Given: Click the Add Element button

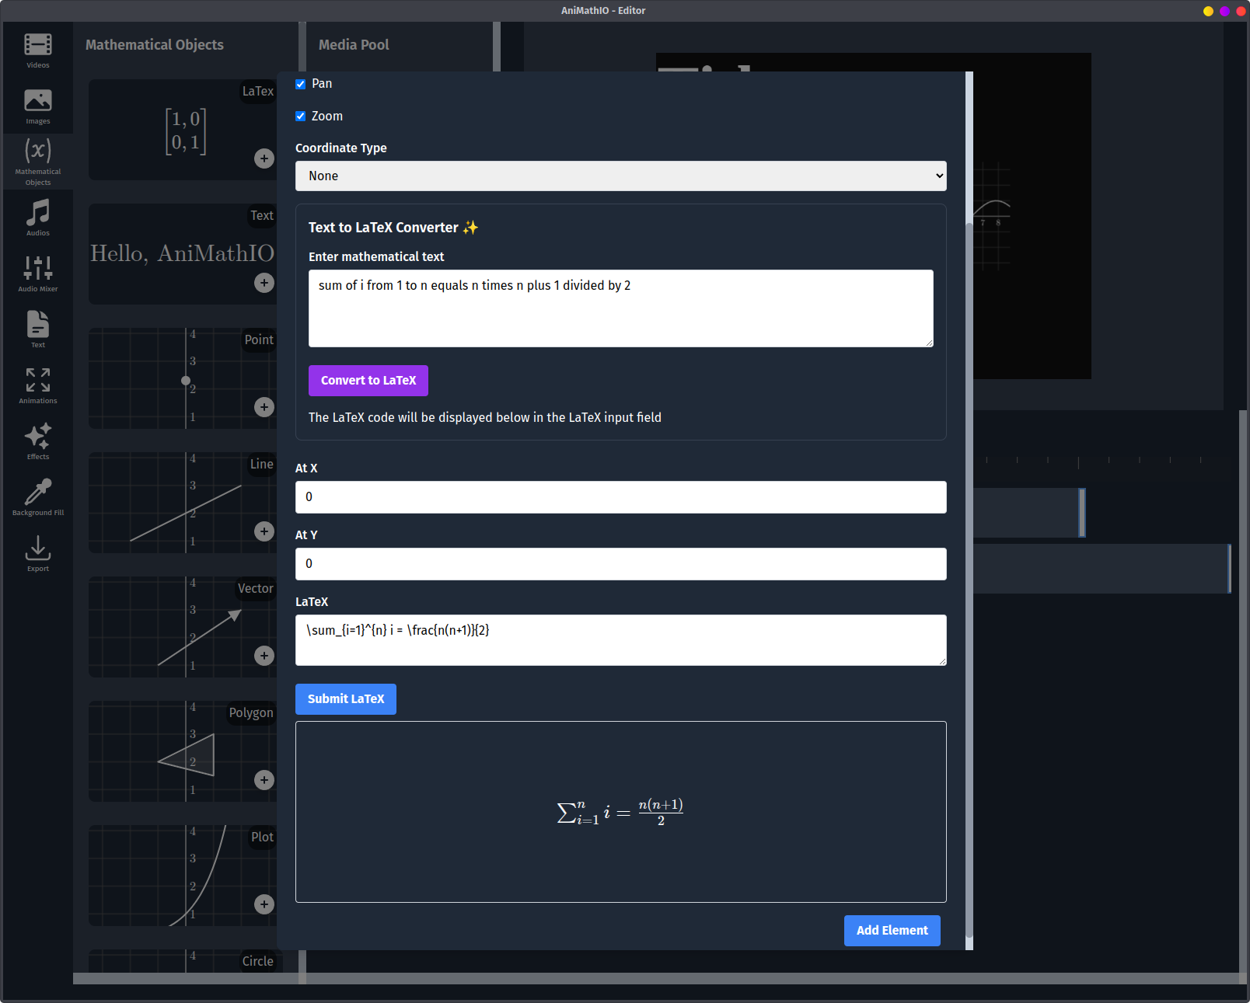Looking at the screenshot, I should pyautogui.click(x=892, y=931).
